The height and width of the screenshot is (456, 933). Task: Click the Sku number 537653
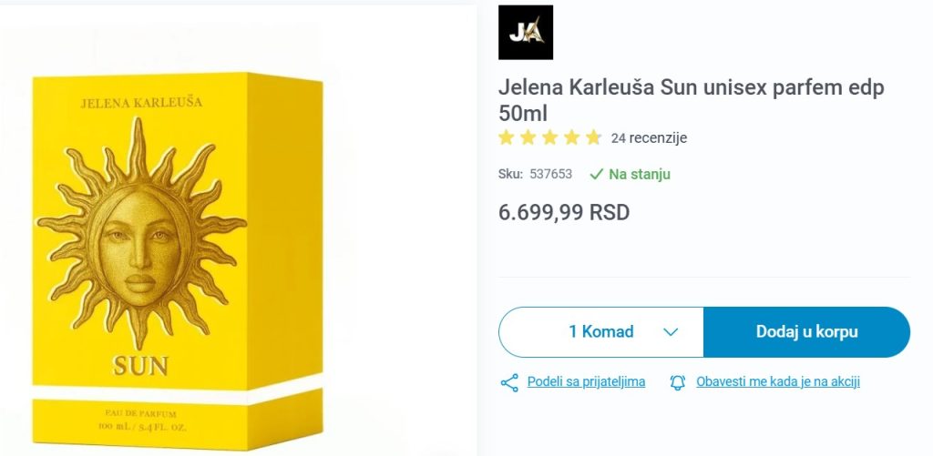(x=551, y=174)
